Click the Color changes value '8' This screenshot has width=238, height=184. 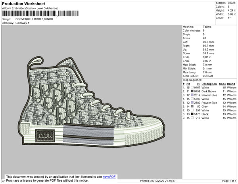click(x=204, y=31)
